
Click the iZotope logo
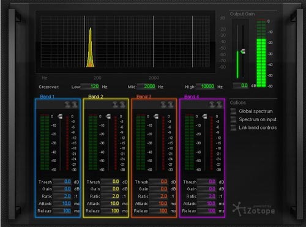click(253, 209)
